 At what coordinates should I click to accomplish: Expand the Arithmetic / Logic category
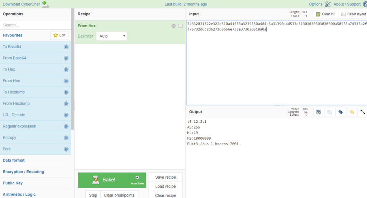(35, 194)
